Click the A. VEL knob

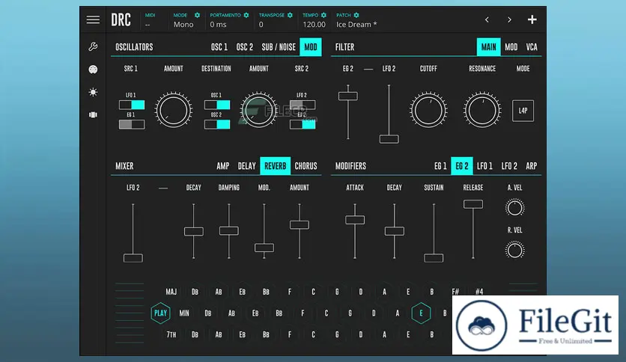pyautogui.click(x=514, y=208)
